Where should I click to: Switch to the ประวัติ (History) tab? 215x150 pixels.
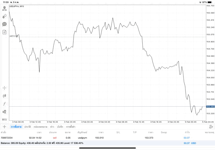pyautogui.click(x=28, y=127)
